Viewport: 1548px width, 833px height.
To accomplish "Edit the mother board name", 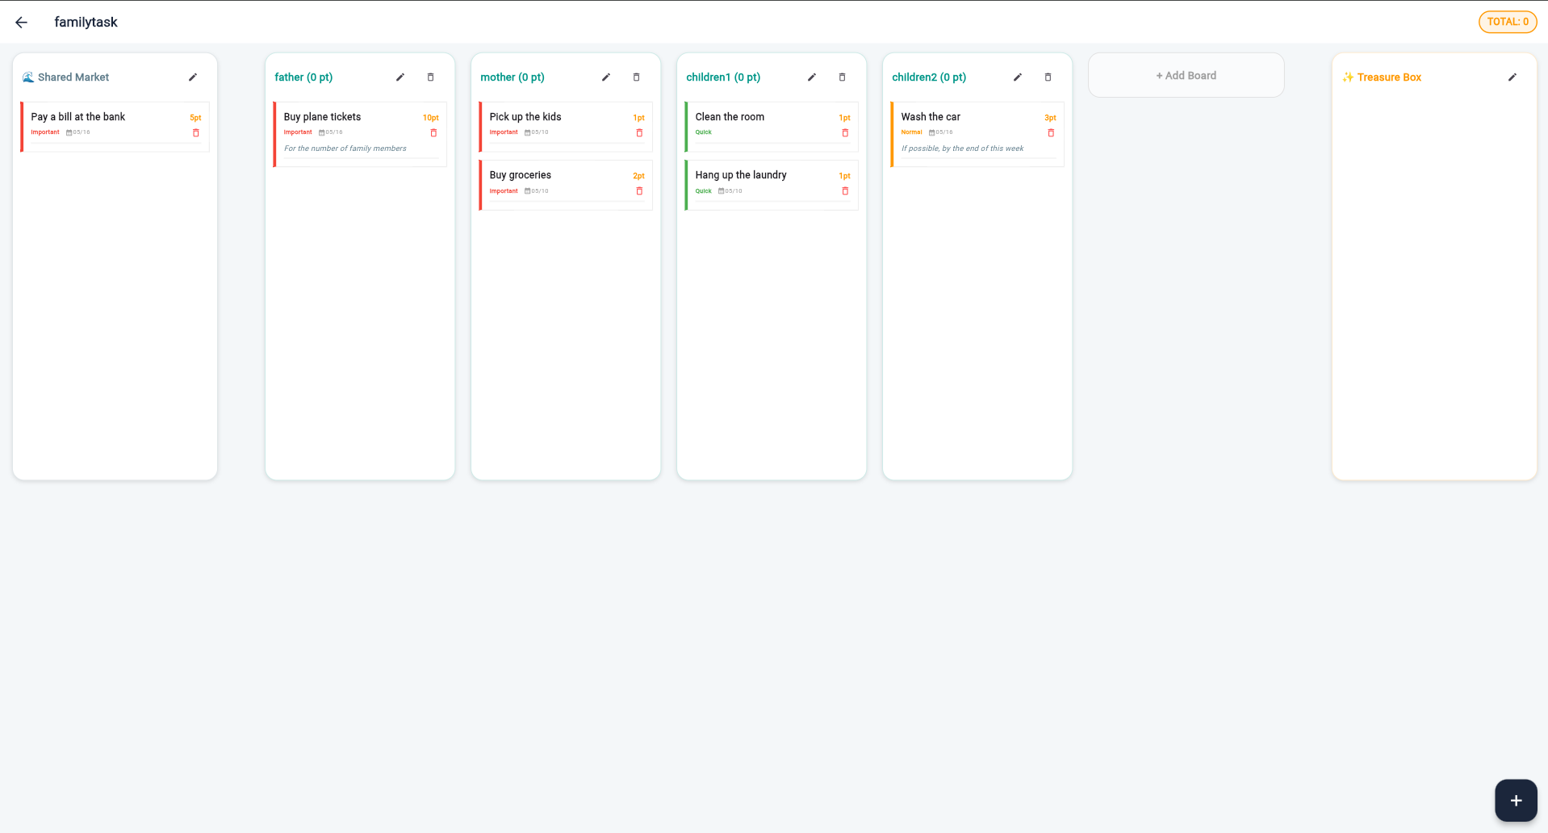I will (606, 77).
